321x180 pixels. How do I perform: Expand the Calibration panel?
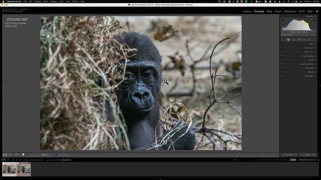(315, 76)
